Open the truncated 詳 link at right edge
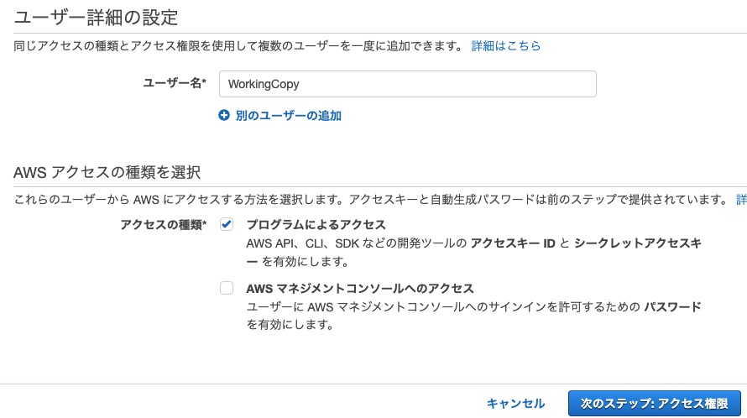 pos(741,199)
